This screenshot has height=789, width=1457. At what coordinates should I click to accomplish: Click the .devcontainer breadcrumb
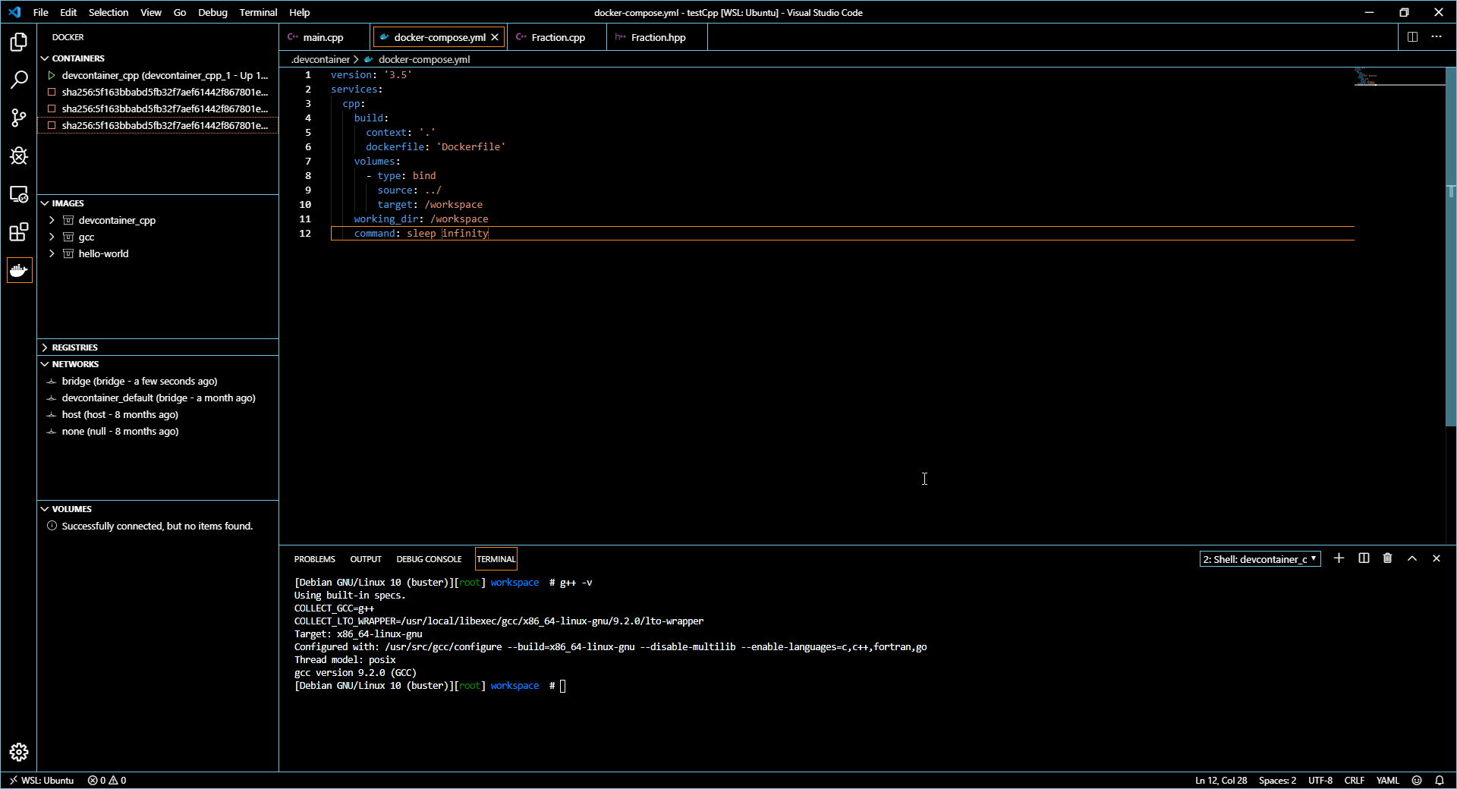[x=320, y=59]
